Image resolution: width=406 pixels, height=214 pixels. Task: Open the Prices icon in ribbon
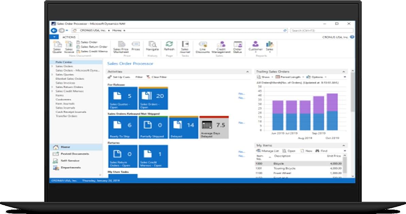(136, 46)
